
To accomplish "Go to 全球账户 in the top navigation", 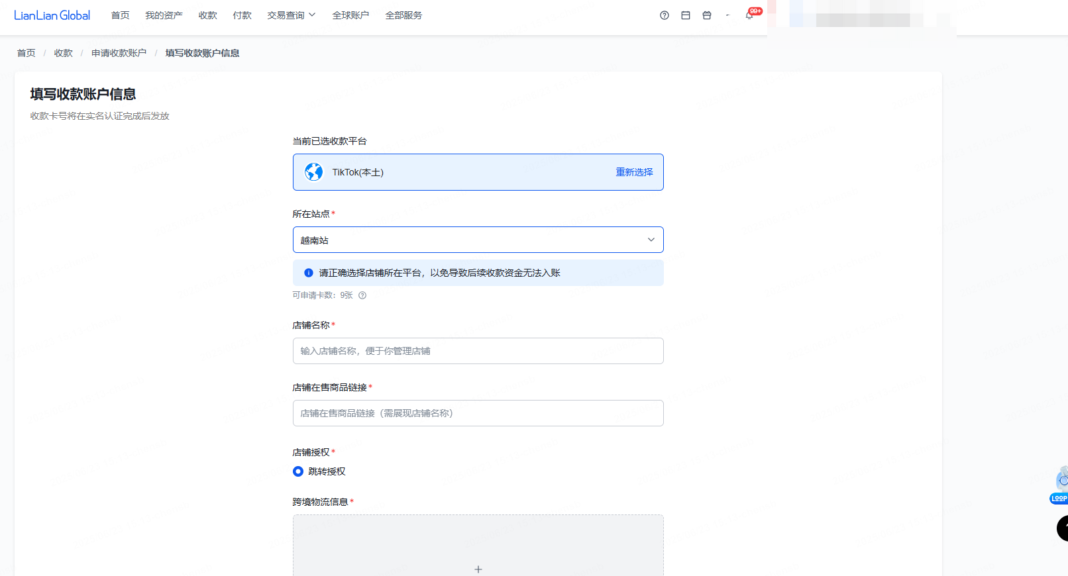I will coord(350,15).
